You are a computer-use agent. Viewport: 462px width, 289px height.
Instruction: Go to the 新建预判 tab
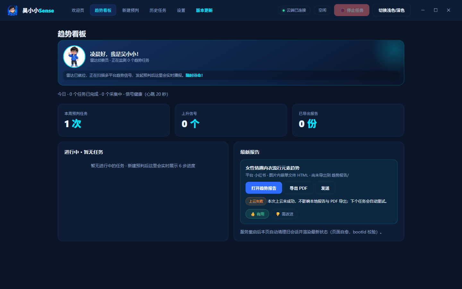tap(131, 10)
